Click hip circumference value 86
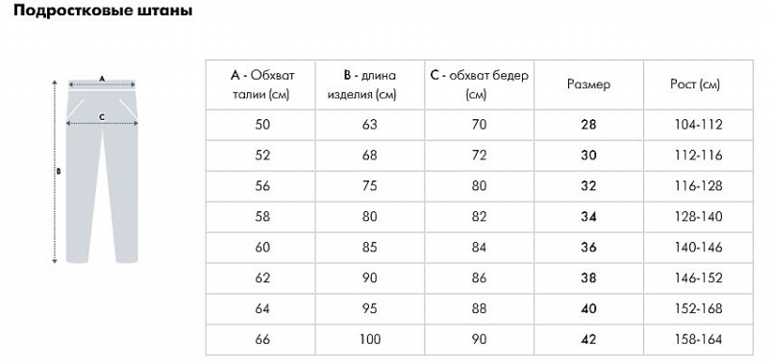 [479, 278]
